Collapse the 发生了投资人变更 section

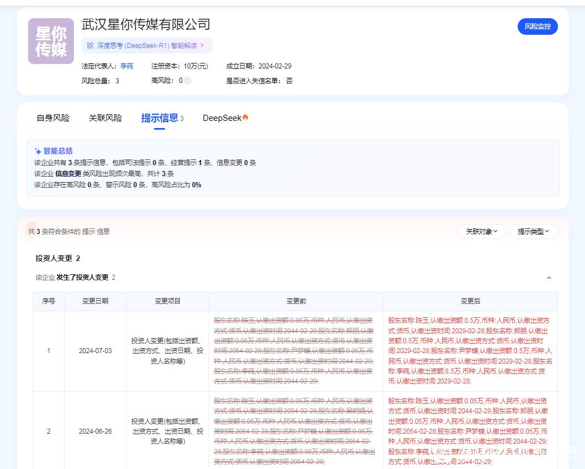coord(549,278)
